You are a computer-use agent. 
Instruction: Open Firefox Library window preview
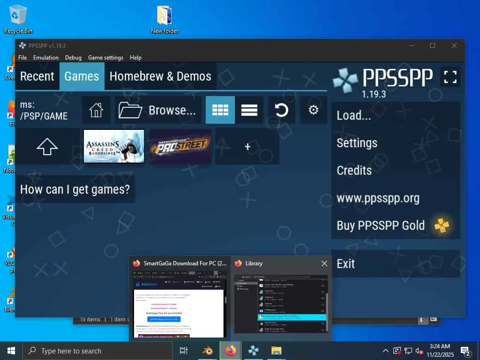[x=281, y=299]
